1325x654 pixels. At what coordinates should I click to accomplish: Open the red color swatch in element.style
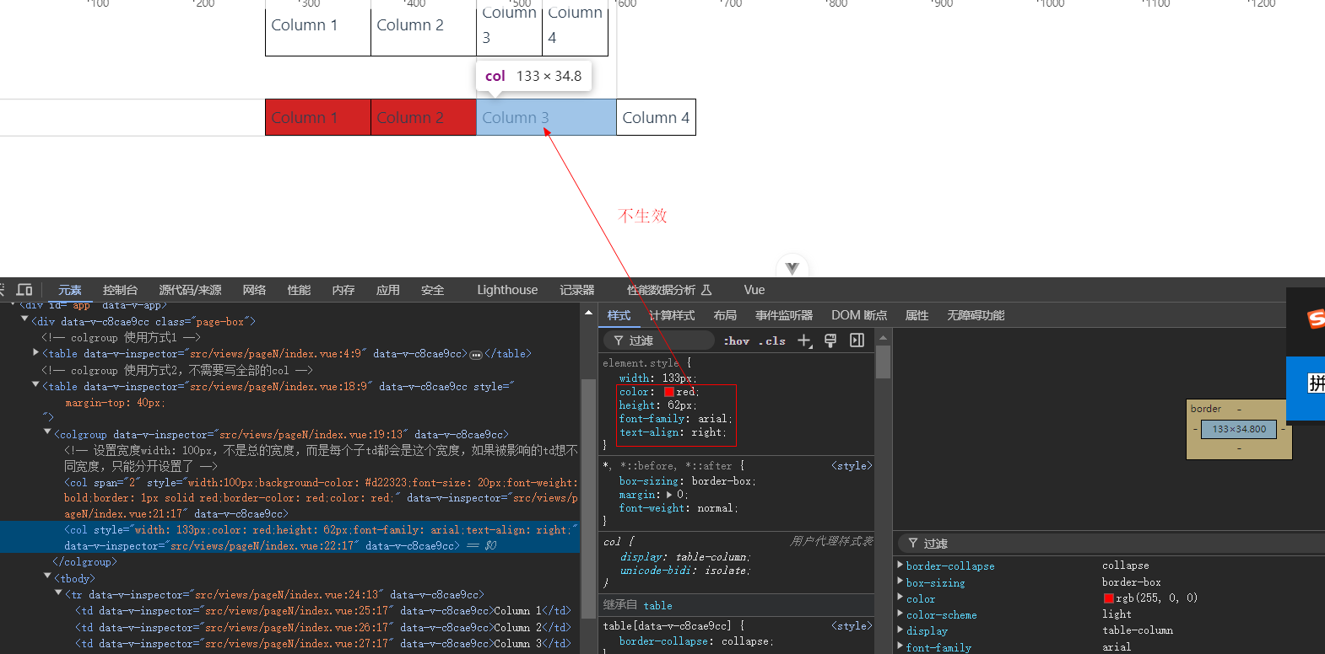pyautogui.click(x=669, y=392)
